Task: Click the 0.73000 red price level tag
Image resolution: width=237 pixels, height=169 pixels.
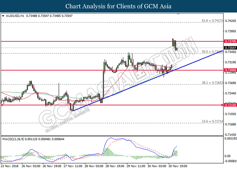Action: [231, 70]
